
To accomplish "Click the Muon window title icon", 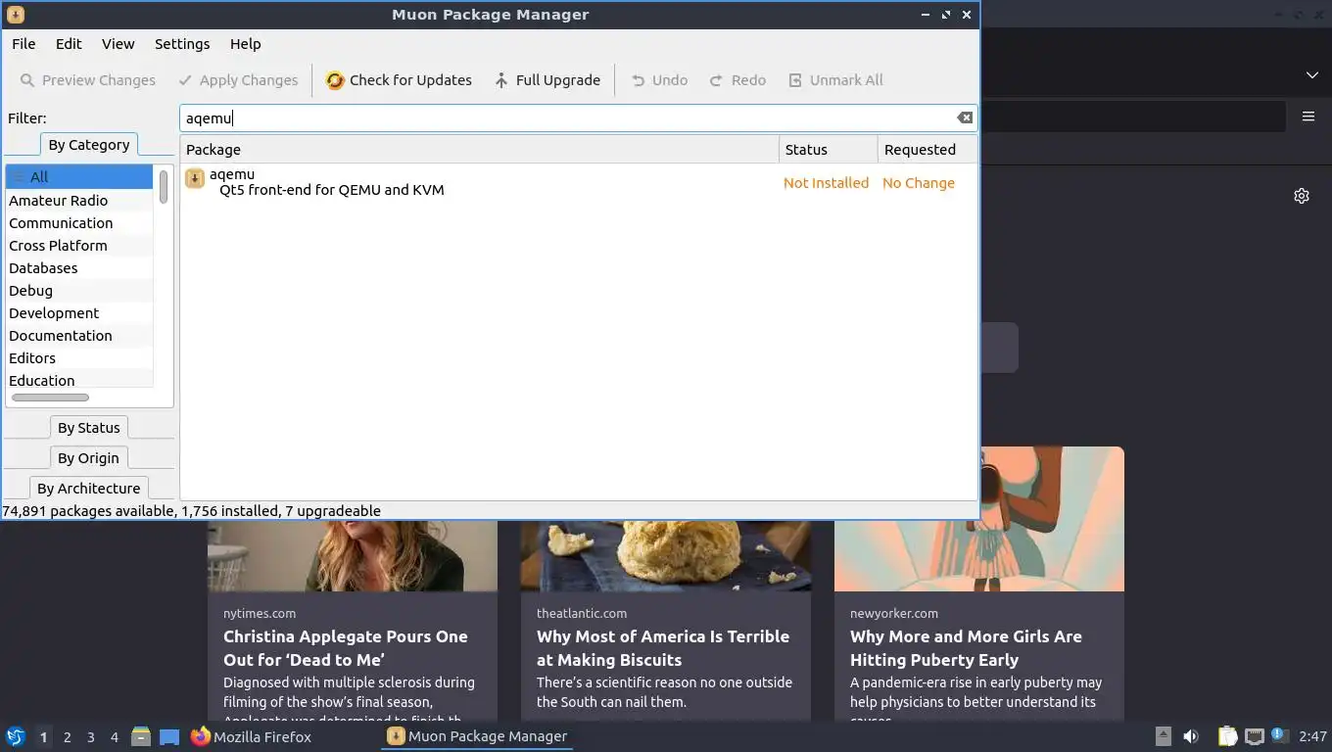I will 15,15.
